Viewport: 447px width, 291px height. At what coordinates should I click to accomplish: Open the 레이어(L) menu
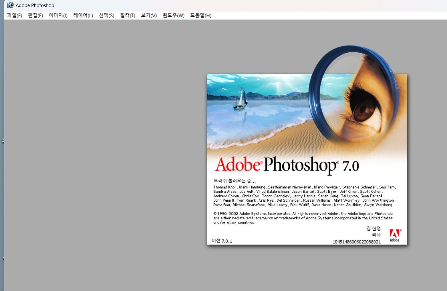tap(83, 15)
